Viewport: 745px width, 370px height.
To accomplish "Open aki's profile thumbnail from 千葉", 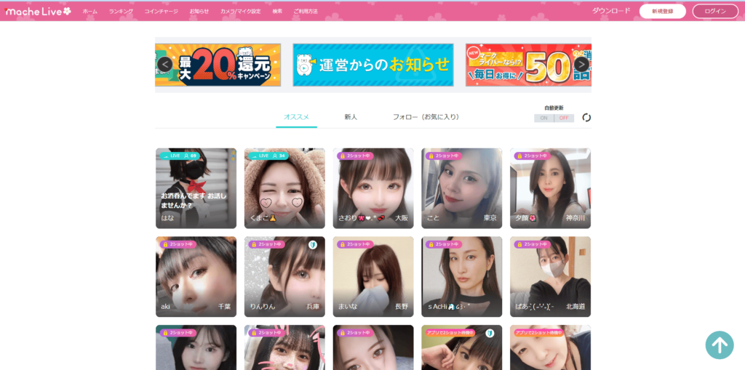I will pyautogui.click(x=196, y=277).
